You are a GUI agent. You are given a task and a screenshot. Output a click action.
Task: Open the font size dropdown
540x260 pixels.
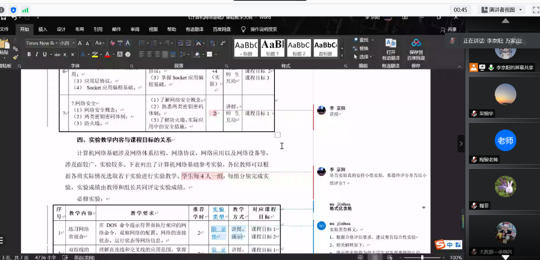click(x=73, y=43)
